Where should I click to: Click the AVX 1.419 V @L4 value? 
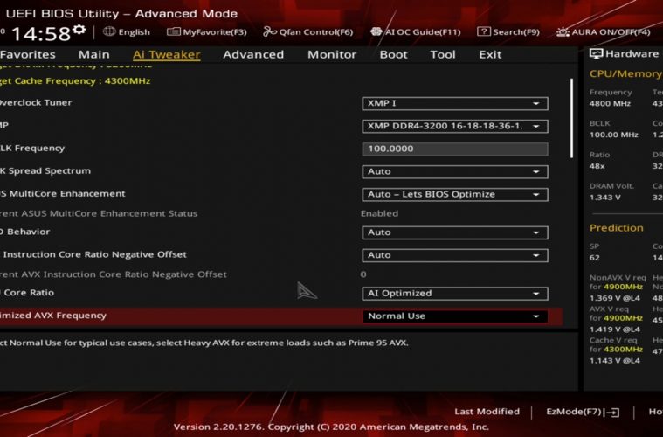coord(615,329)
